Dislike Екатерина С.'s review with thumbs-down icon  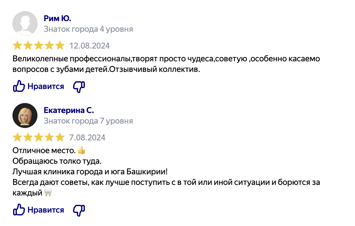tap(79, 210)
